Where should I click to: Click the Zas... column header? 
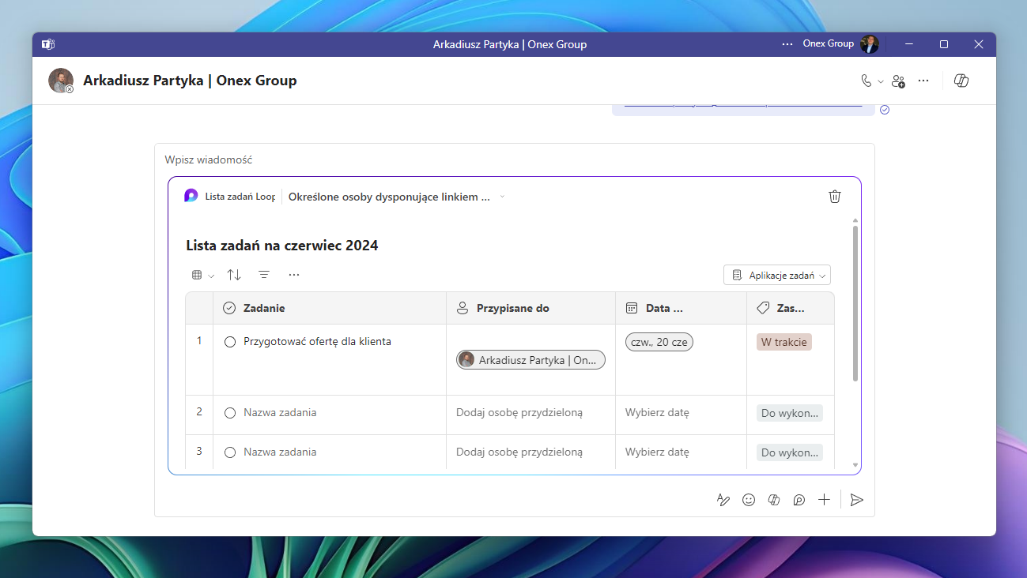pyautogui.click(x=791, y=308)
